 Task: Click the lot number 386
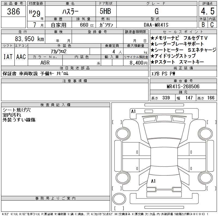click(13, 11)
